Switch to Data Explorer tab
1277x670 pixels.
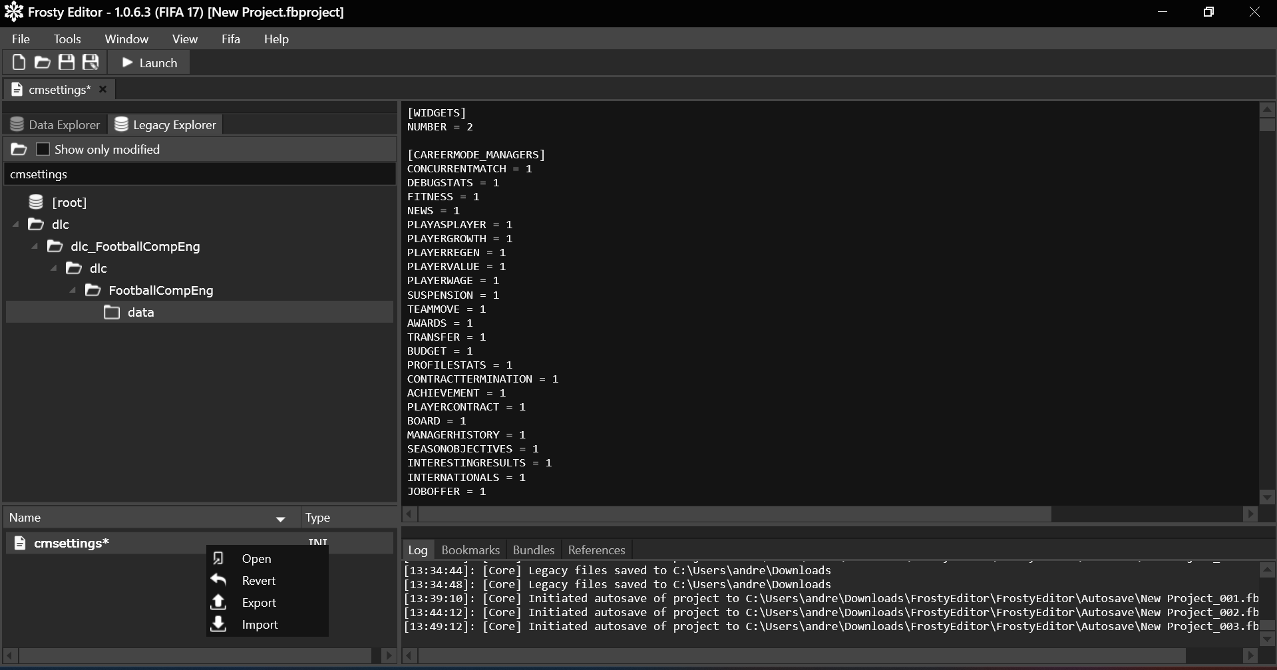click(56, 125)
